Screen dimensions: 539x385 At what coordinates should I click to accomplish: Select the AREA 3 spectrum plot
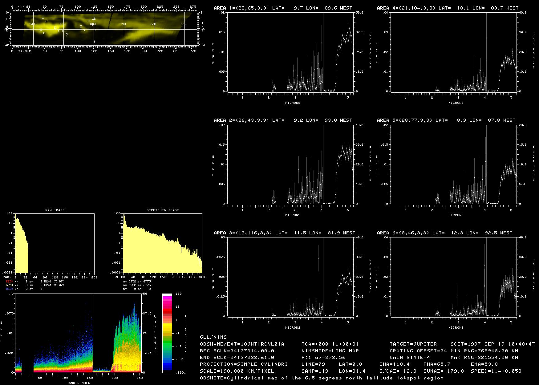[291, 277]
